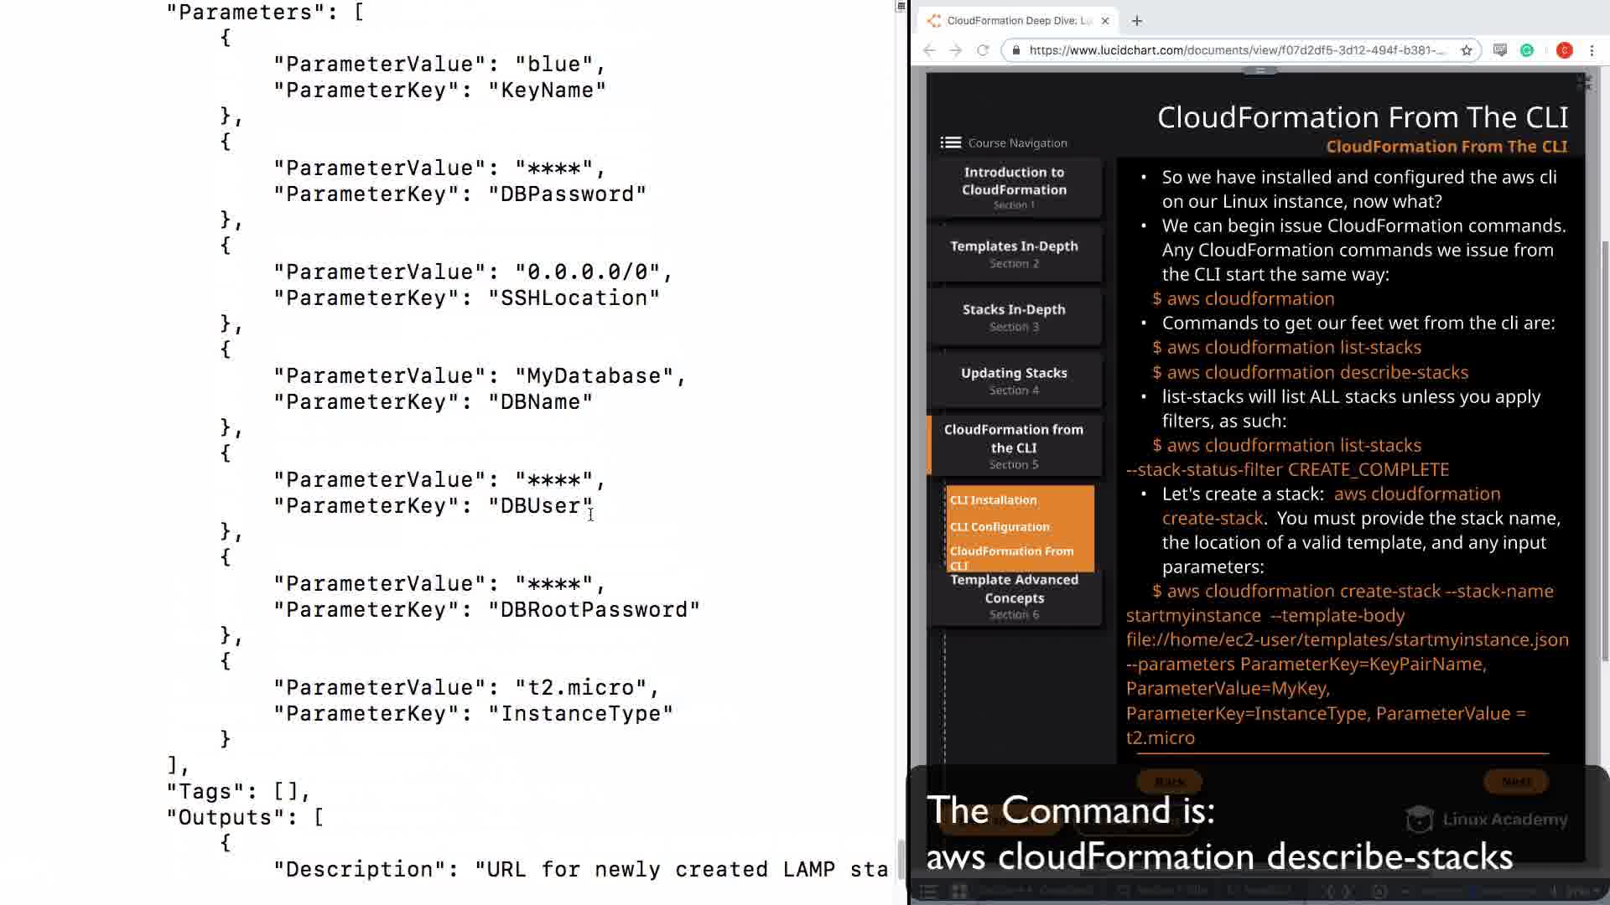Open the CLI Installation lesson
The width and height of the screenshot is (1610, 905).
[x=994, y=500]
